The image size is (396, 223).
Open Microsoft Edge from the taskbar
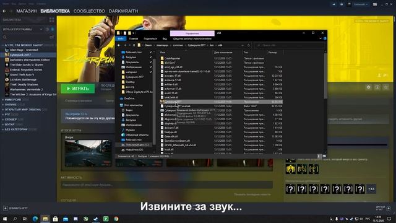[x=35, y=219]
